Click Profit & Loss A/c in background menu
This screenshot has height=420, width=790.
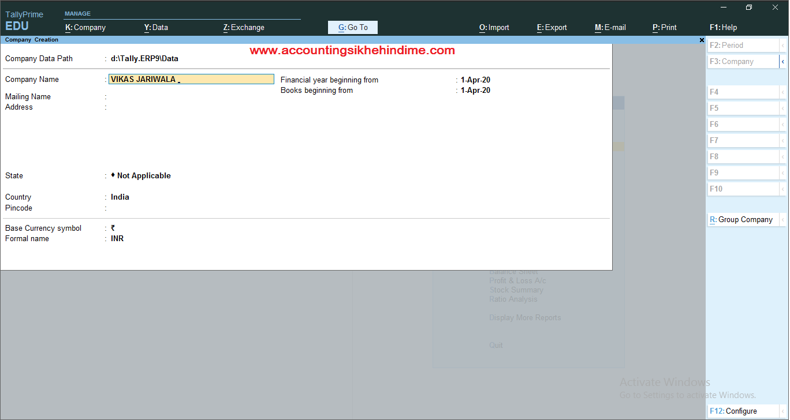[x=517, y=281]
